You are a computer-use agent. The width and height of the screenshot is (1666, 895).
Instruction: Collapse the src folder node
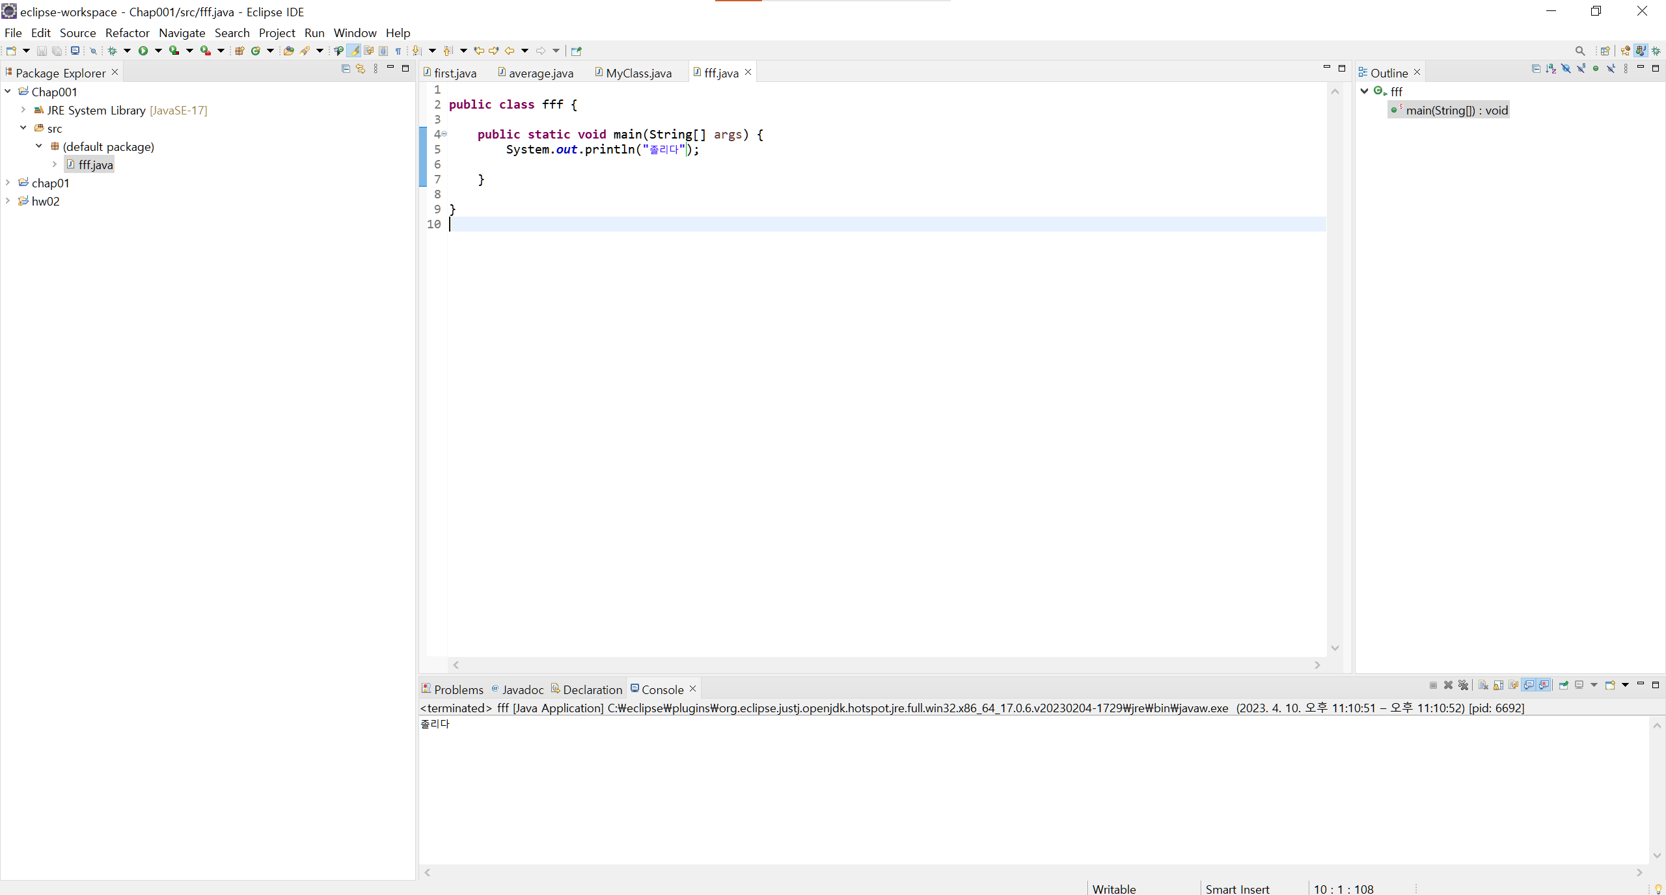pyautogui.click(x=23, y=128)
